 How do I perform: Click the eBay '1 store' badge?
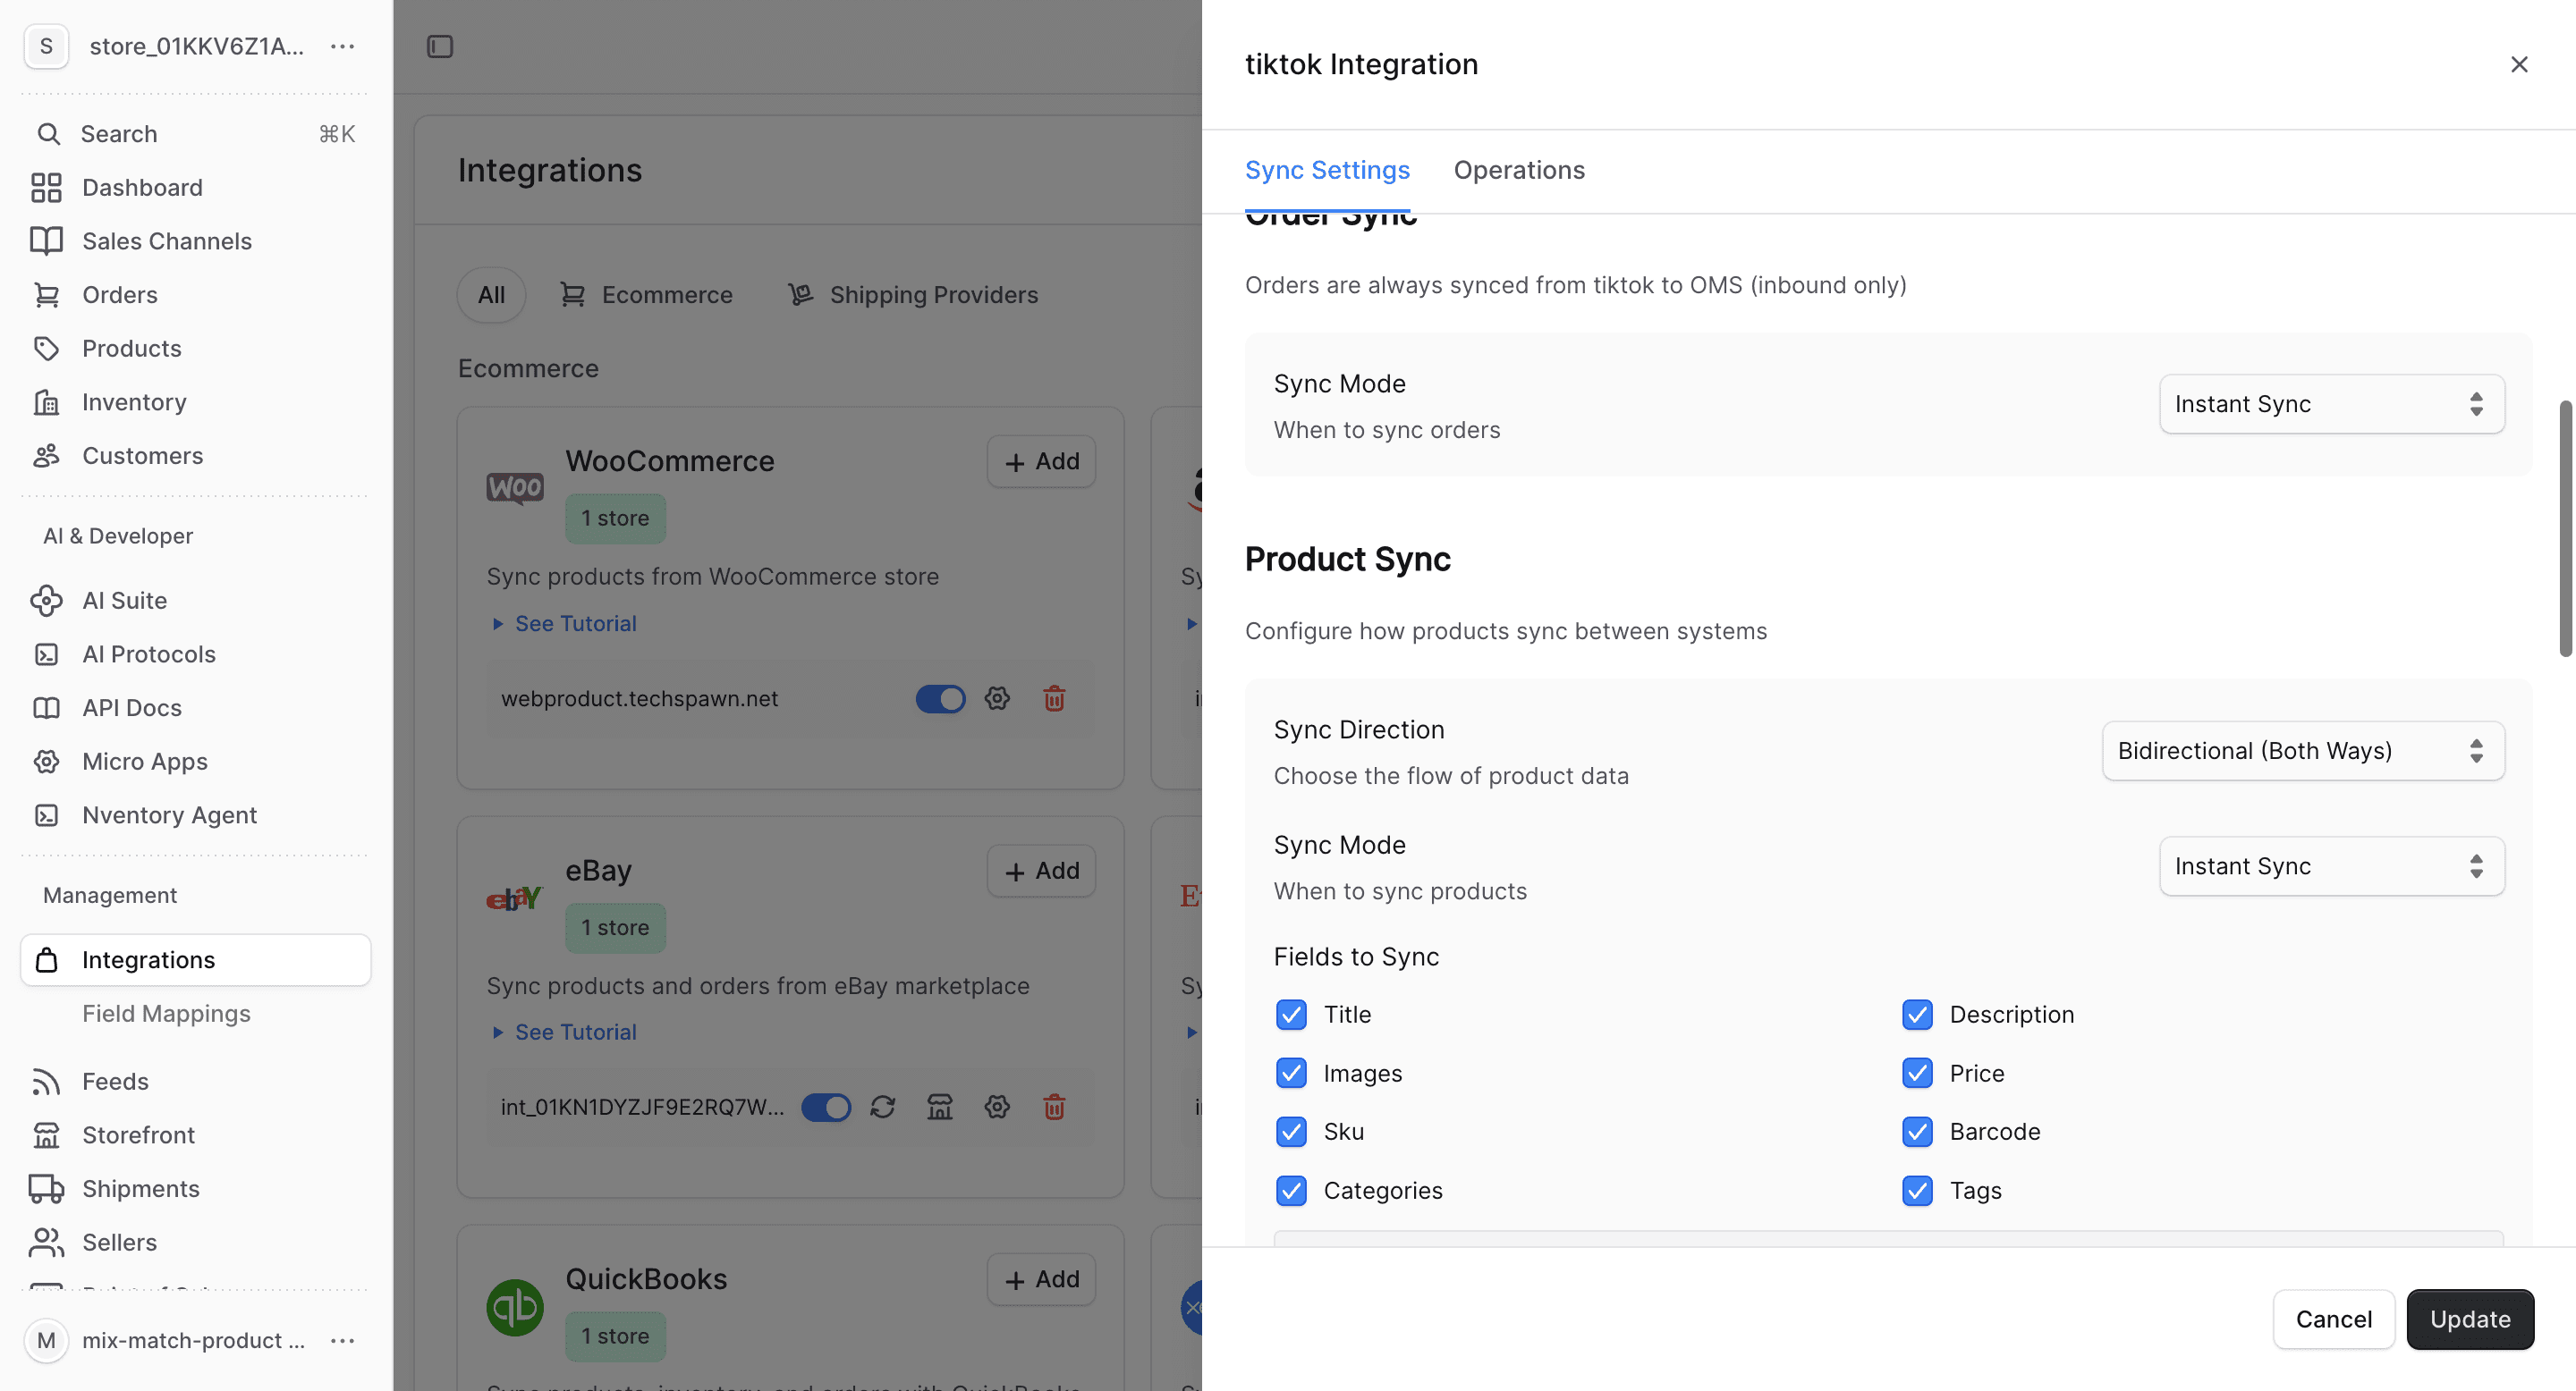pos(615,928)
